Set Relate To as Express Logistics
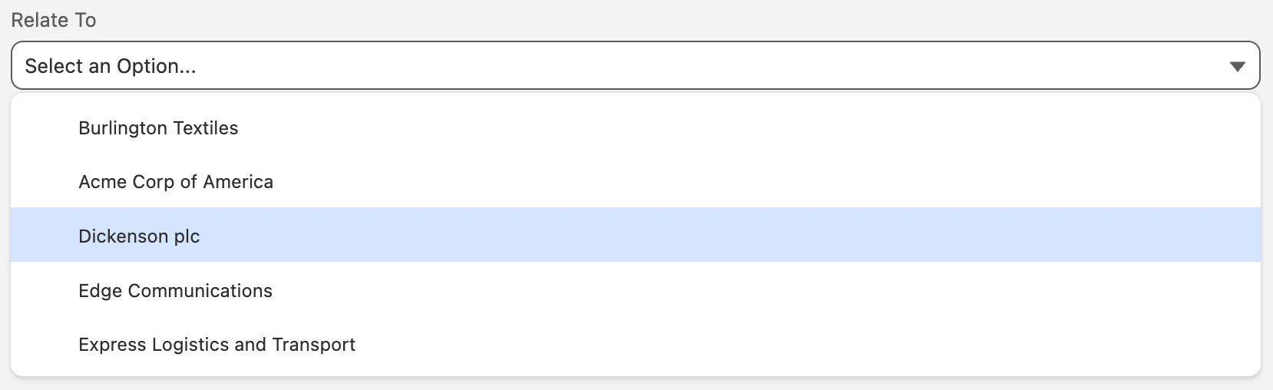 (217, 345)
